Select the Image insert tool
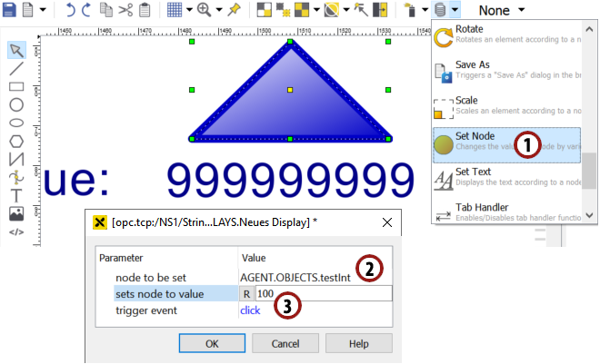 pyautogui.click(x=16, y=213)
